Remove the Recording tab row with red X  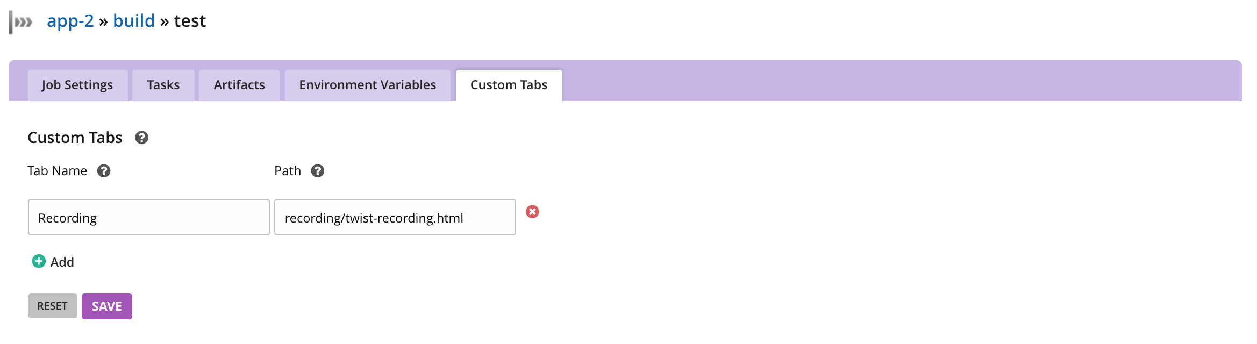(532, 212)
